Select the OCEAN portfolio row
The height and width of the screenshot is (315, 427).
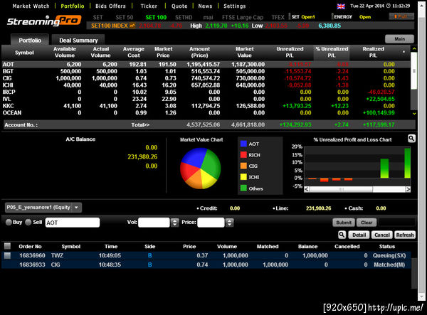coord(206,112)
